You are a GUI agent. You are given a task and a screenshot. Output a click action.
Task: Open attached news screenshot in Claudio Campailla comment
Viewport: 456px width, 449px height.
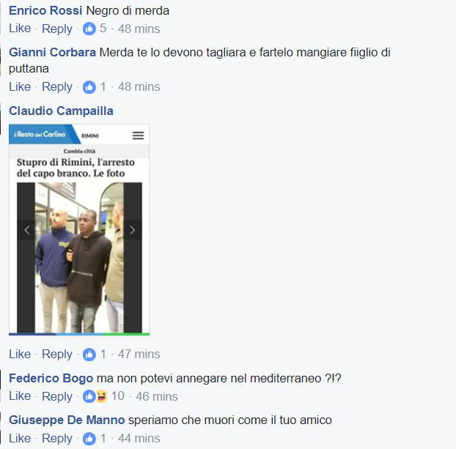coord(79,229)
